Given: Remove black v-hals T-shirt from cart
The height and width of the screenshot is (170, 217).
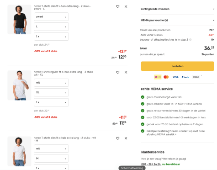Looking at the screenshot, I should (x=126, y=6).
